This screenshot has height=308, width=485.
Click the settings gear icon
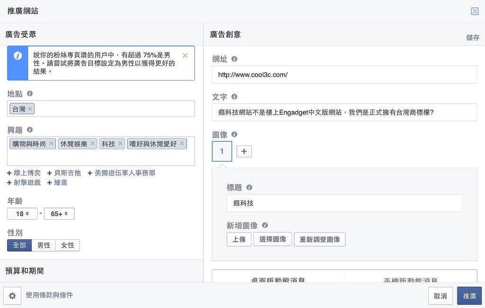pos(12,296)
